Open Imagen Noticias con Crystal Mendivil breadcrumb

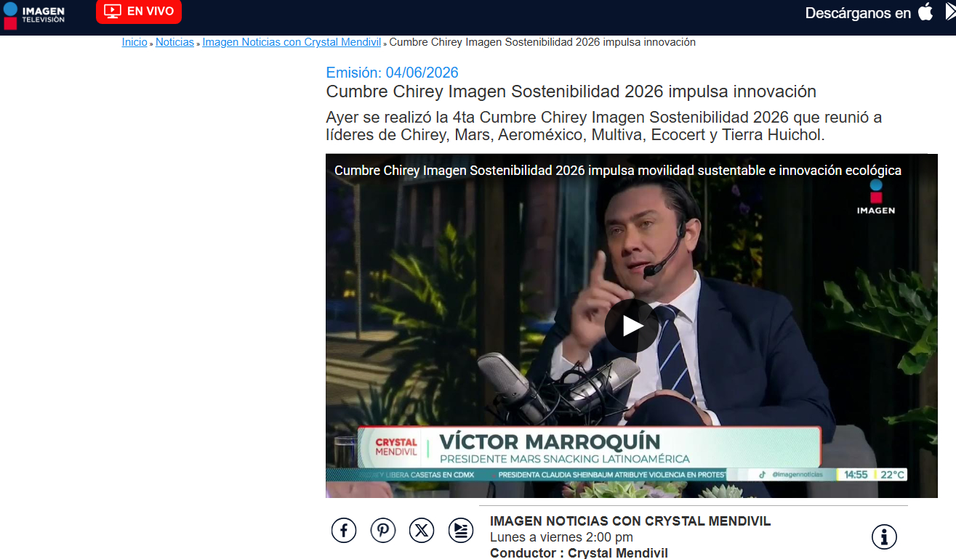pyautogui.click(x=292, y=42)
